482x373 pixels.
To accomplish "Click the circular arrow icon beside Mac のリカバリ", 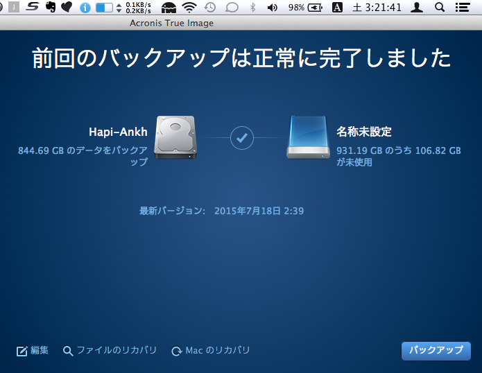I will pos(177,352).
